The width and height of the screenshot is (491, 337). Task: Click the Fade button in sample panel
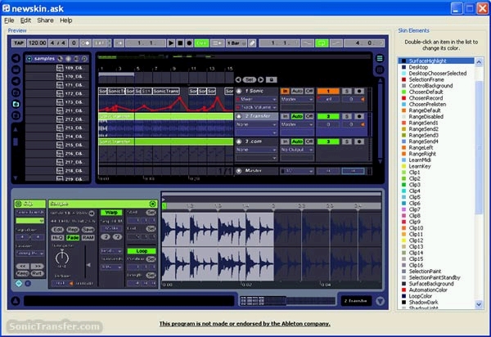[73, 238]
